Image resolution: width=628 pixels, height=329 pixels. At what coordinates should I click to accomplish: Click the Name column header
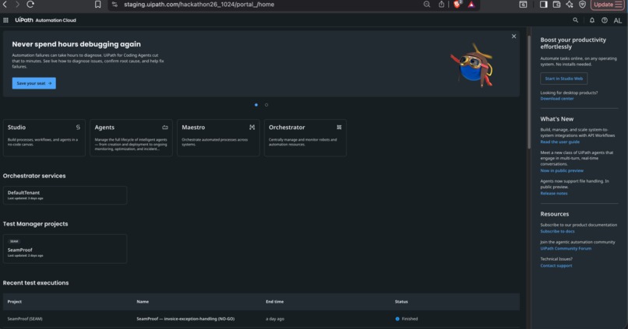[x=143, y=302]
